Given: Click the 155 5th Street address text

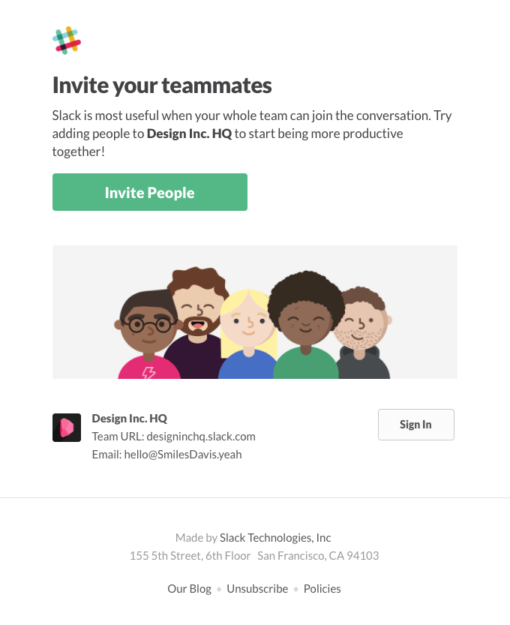Looking at the screenshot, I should click(190, 556).
